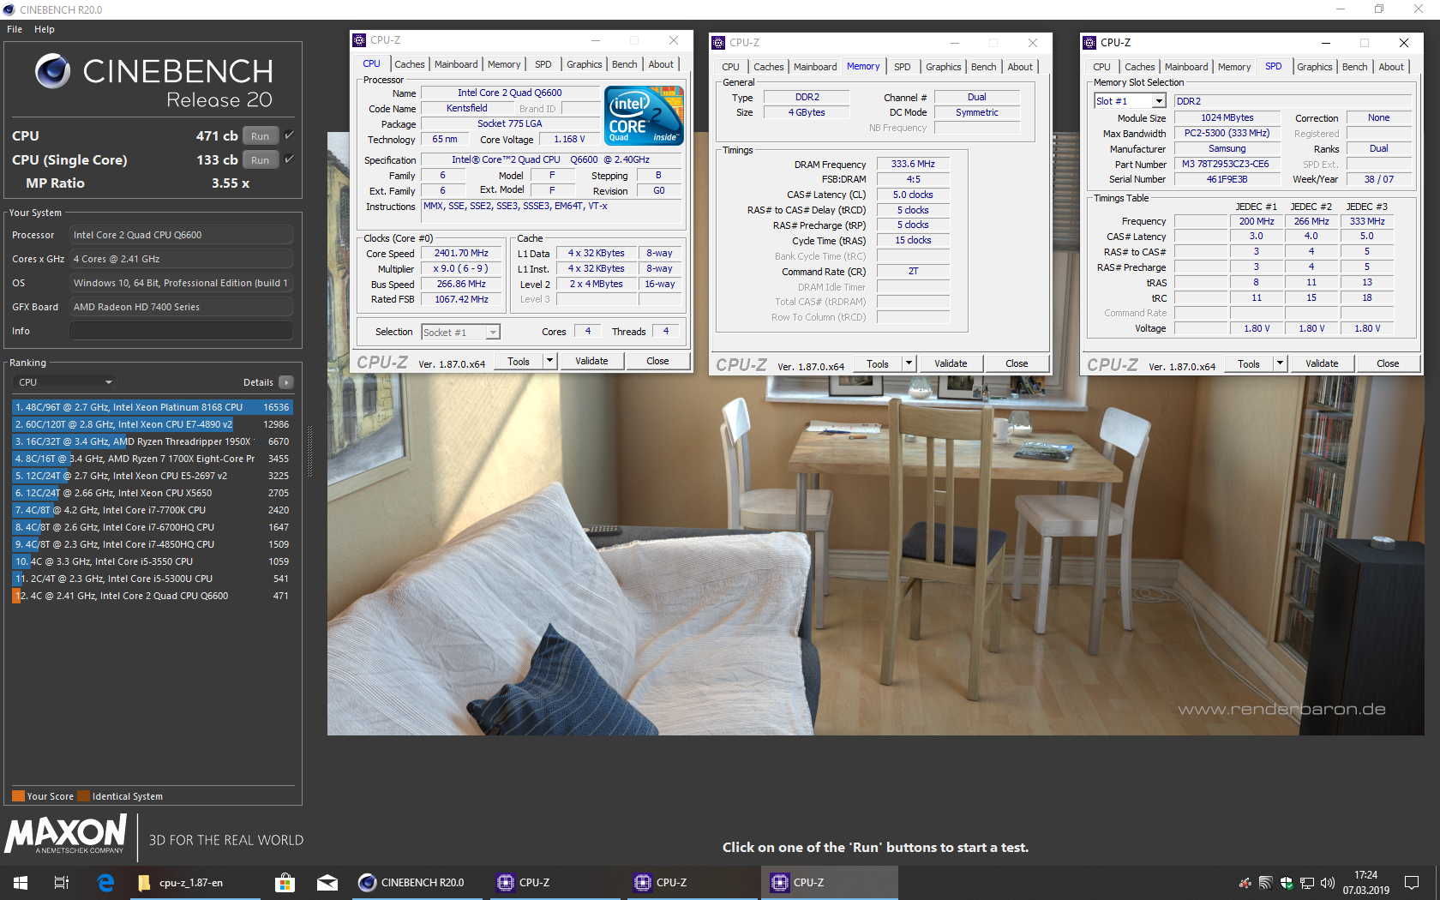Click Validate in CPU-Z processor window
The image size is (1440, 900).
(591, 361)
